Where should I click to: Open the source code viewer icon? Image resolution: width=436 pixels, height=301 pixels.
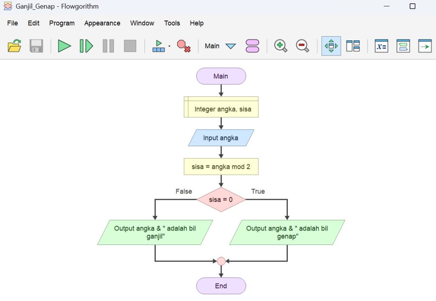[x=403, y=46]
